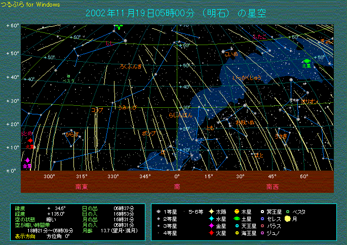This screenshot has width=347, height=245.
Task: Click the magenta Venus marker near the horizon
Action: (27, 160)
